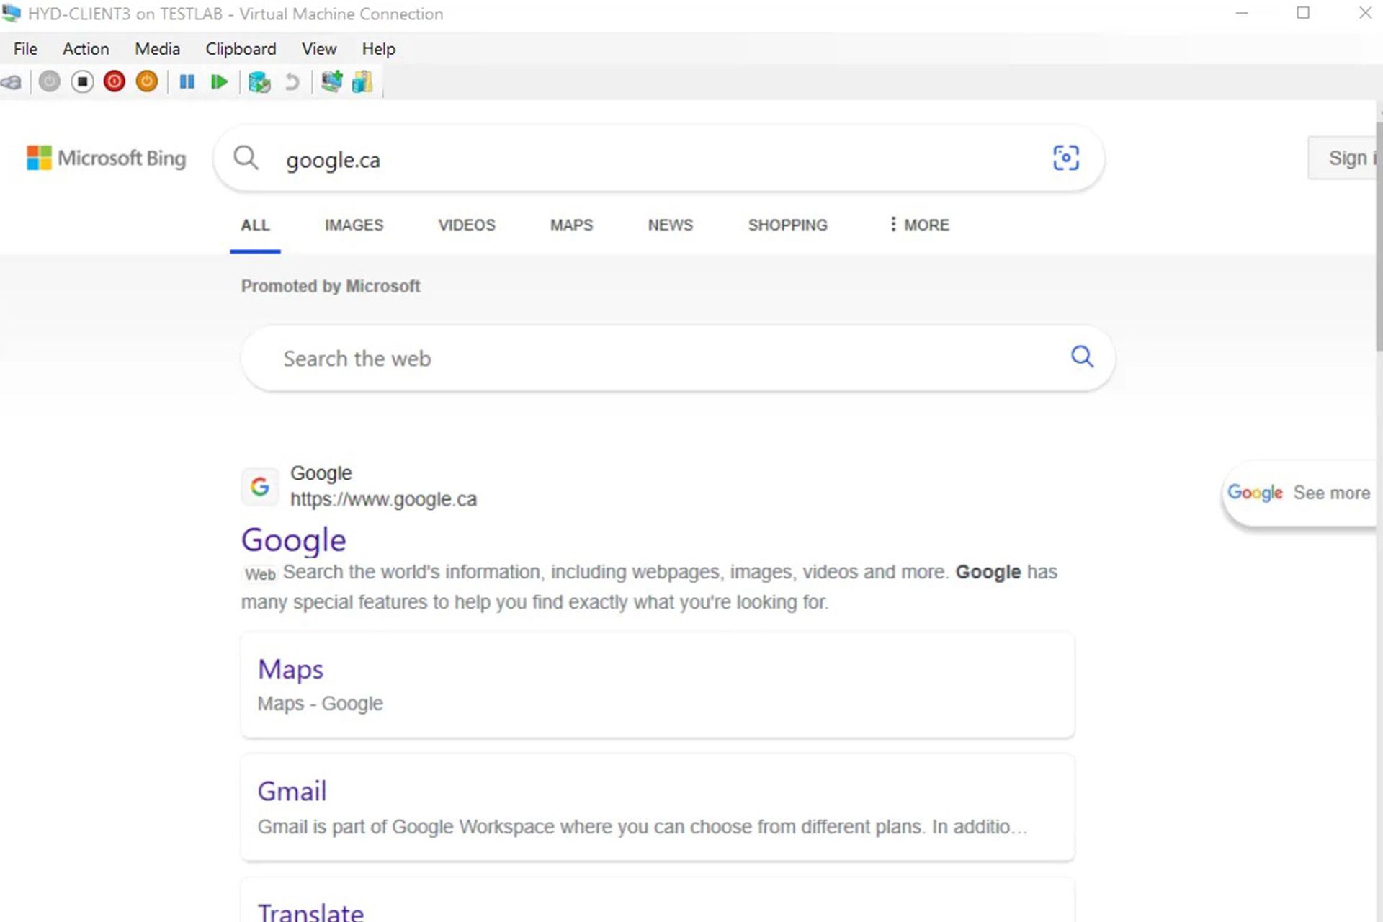1383x922 pixels.
Task: Switch to the MAPS tab
Action: pos(571,225)
